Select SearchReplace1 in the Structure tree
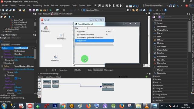This screenshot has width=194, height=109. pyautogui.click(x=20, y=25)
